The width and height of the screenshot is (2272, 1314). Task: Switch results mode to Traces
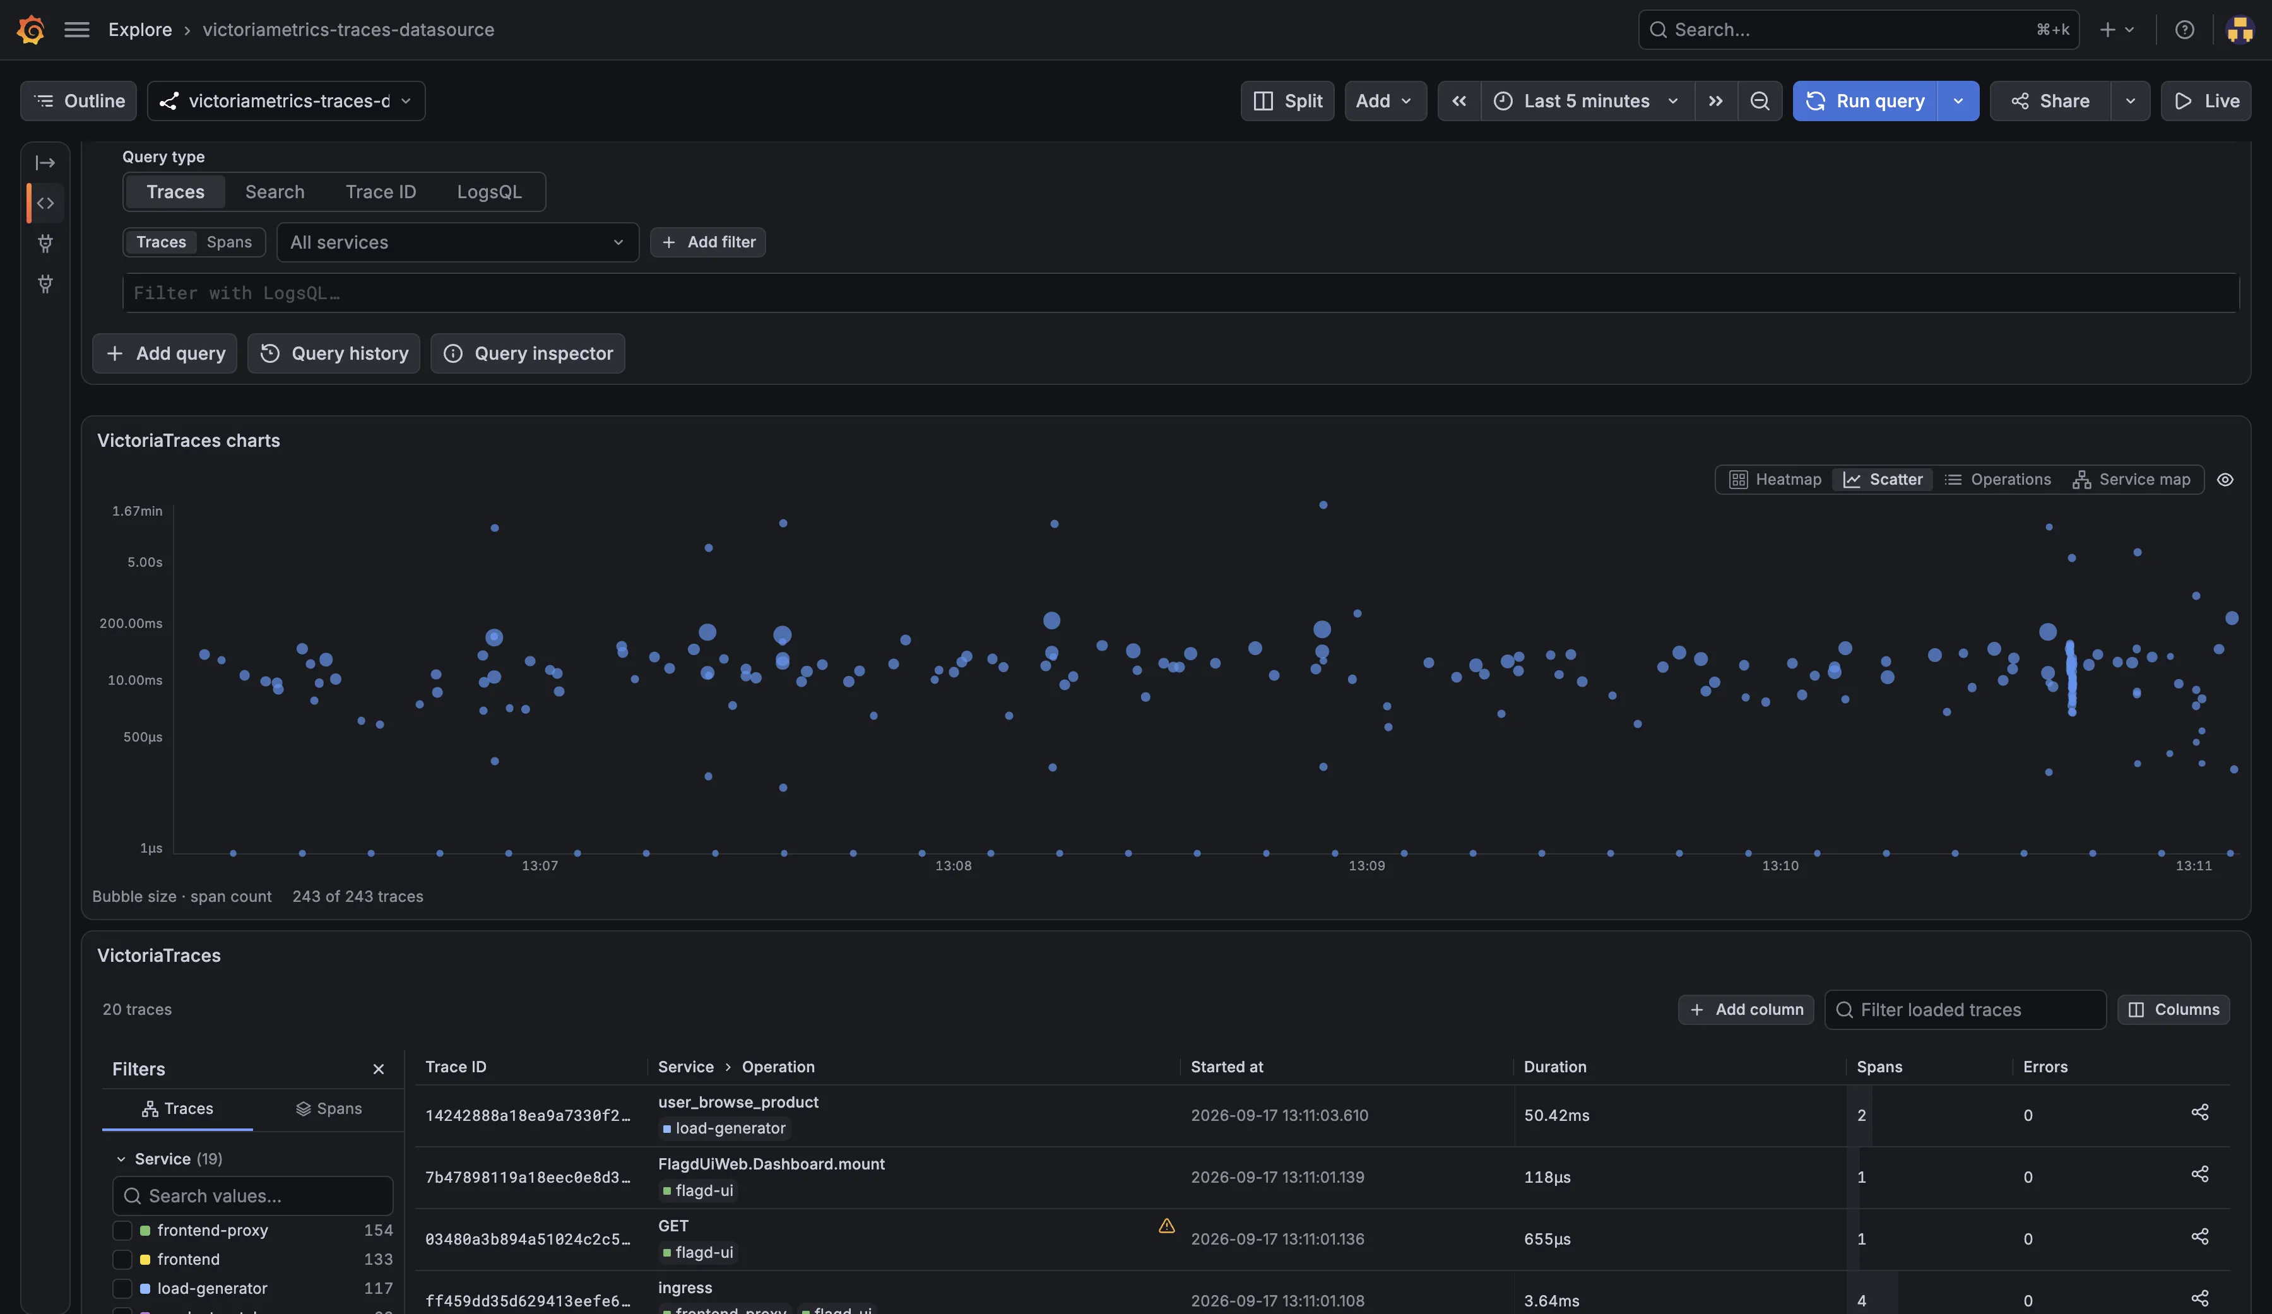[x=162, y=242]
